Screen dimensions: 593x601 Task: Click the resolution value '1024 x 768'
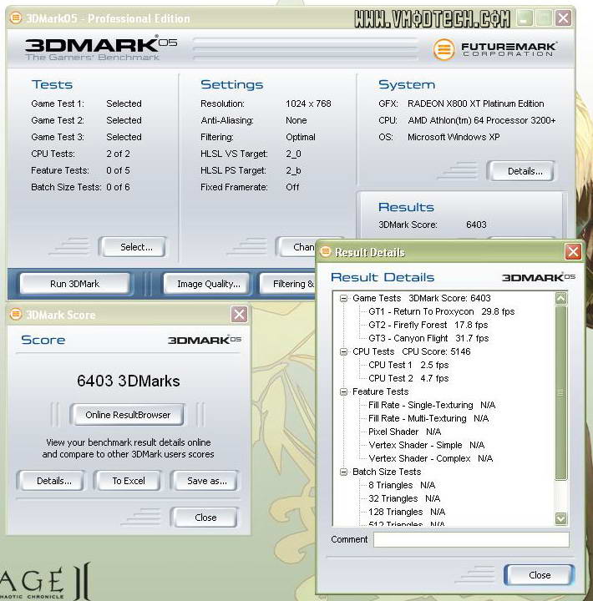(x=308, y=104)
